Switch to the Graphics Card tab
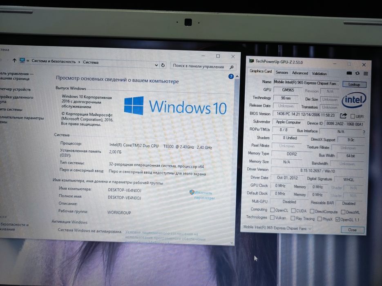The height and width of the screenshot is (286, 382). point(260,71)
